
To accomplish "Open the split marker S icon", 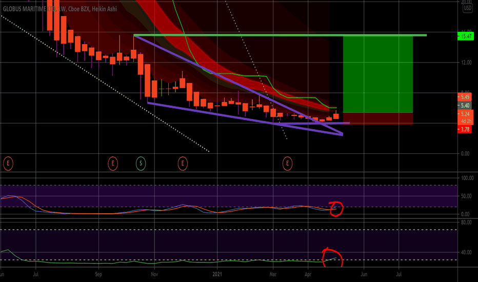I will (x=141, y=164).
